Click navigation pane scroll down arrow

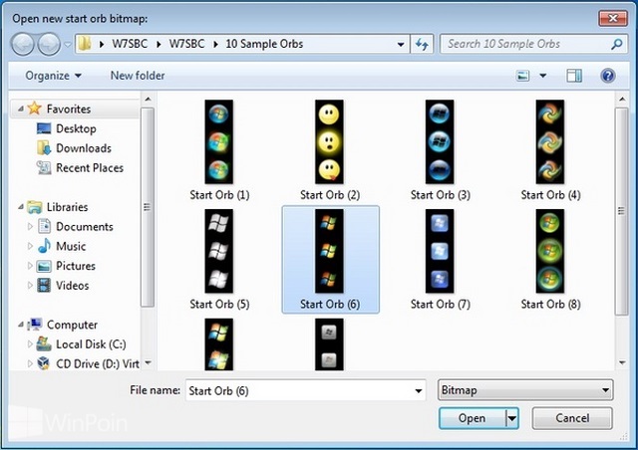[148, 362]
